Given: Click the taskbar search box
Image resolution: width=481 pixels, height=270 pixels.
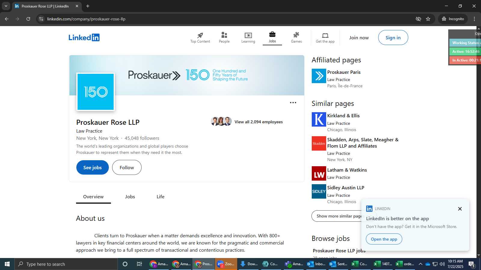Looking at the screenshot, I should coord(66,264).
